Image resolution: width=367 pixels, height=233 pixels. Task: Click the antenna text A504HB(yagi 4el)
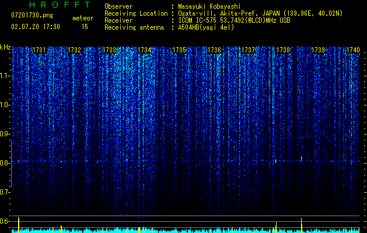point(206,27)
